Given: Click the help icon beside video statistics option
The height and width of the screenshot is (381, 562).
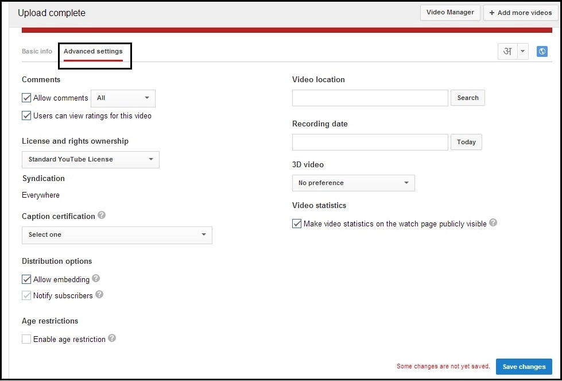Looking at the screenshot, I should (493, 223).
